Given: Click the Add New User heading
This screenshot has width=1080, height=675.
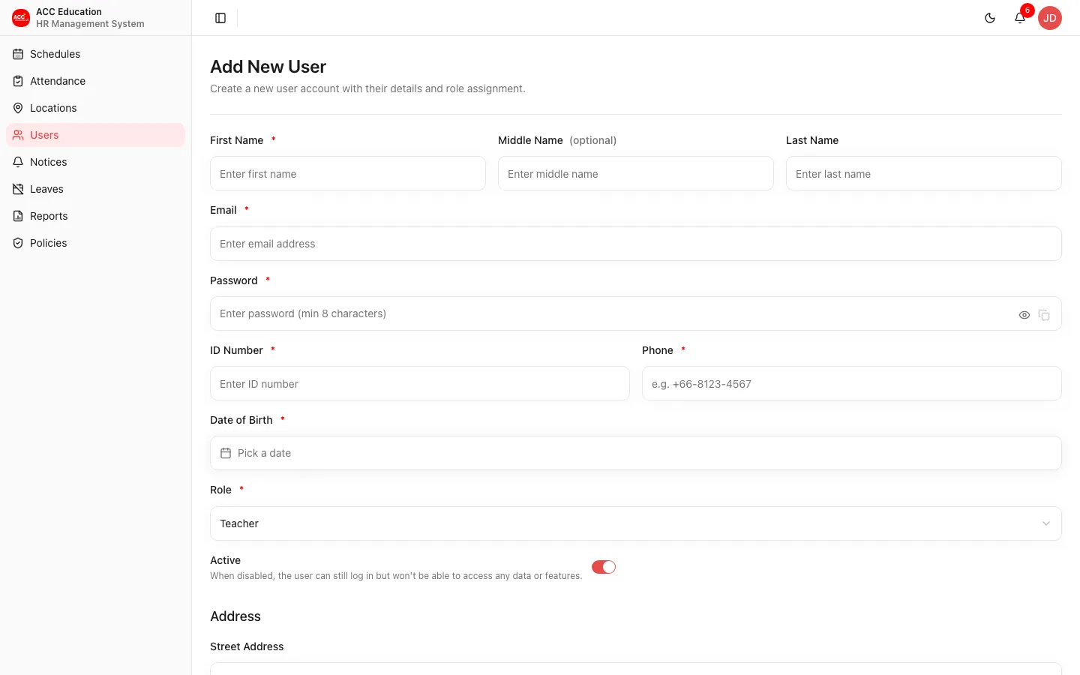Looking at the screenshot, I should [x=268, y=67].
